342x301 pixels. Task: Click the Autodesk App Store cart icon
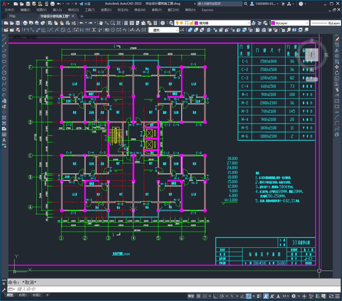click(283, 4)
